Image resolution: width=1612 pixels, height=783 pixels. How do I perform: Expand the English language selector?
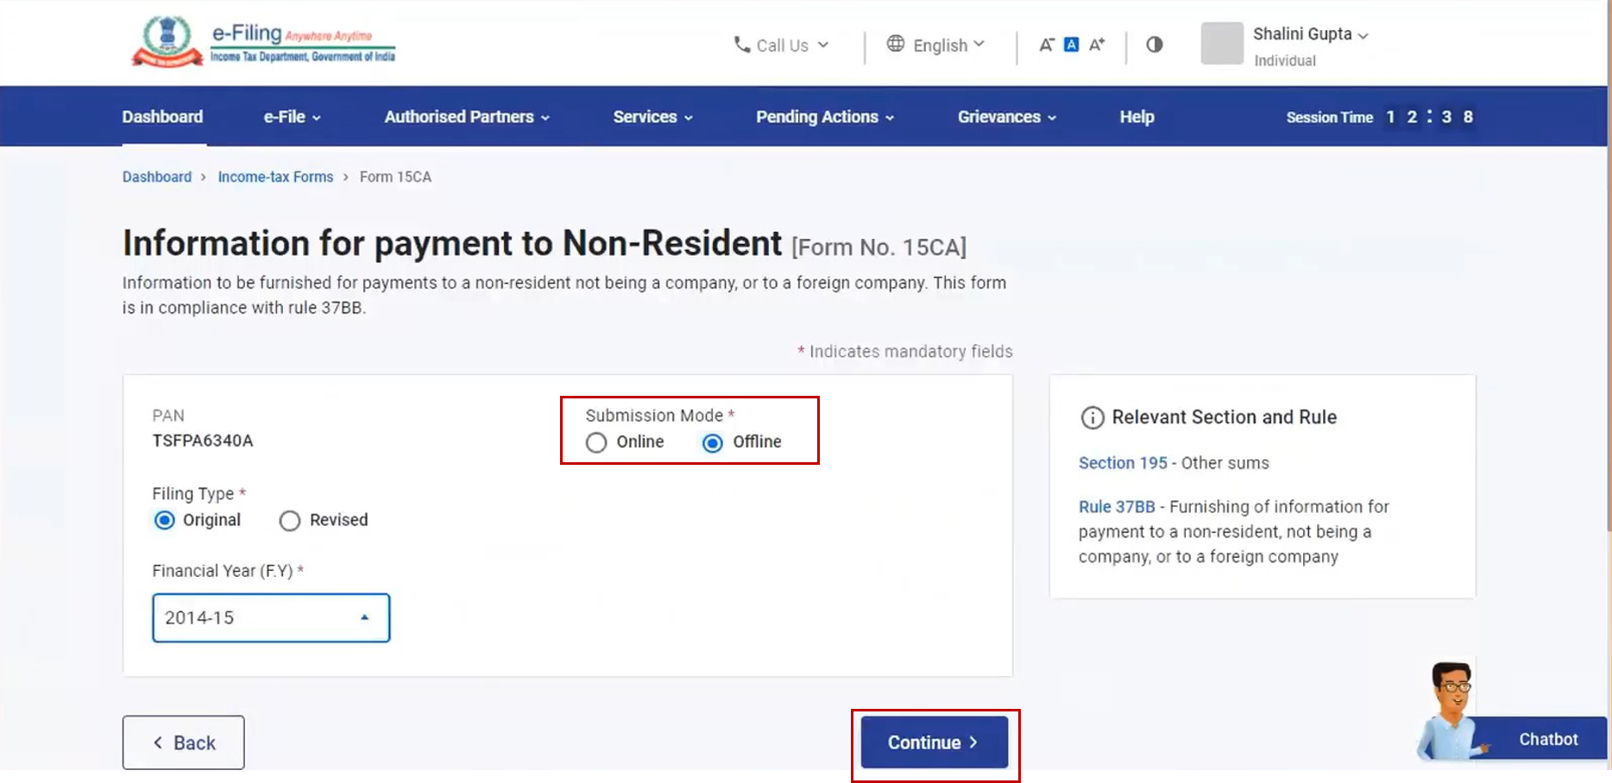935,45
